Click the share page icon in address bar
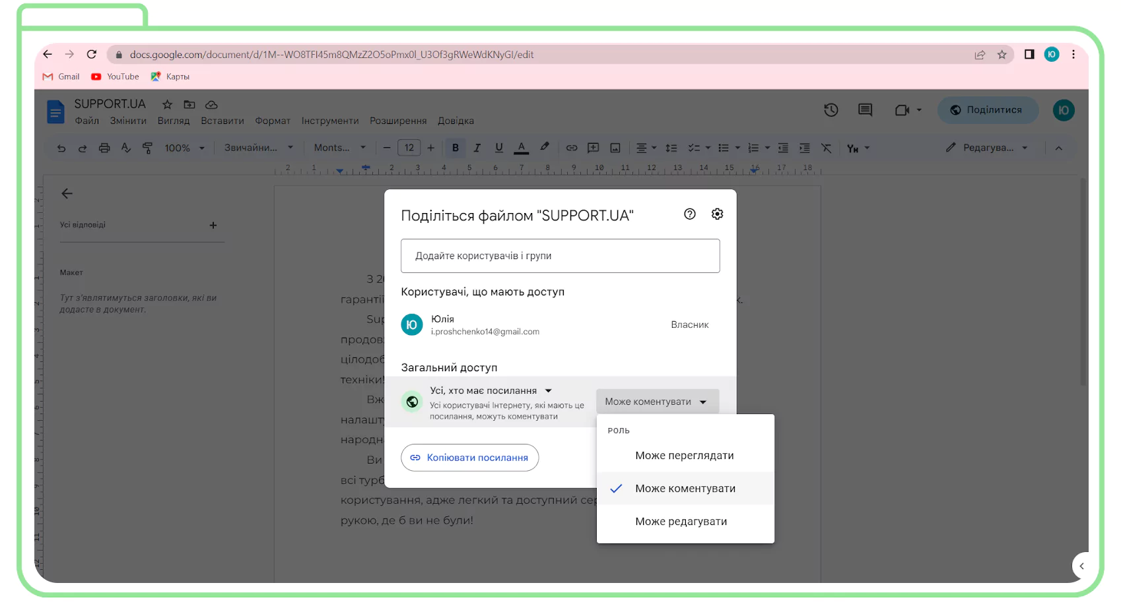The height and width of the screenshot is (612, 1121). 980,55
